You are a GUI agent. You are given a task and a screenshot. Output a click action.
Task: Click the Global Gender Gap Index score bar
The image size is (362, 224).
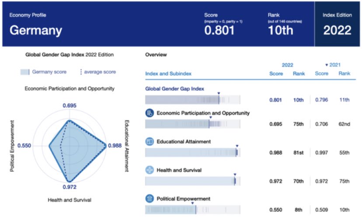pos(193,100)
